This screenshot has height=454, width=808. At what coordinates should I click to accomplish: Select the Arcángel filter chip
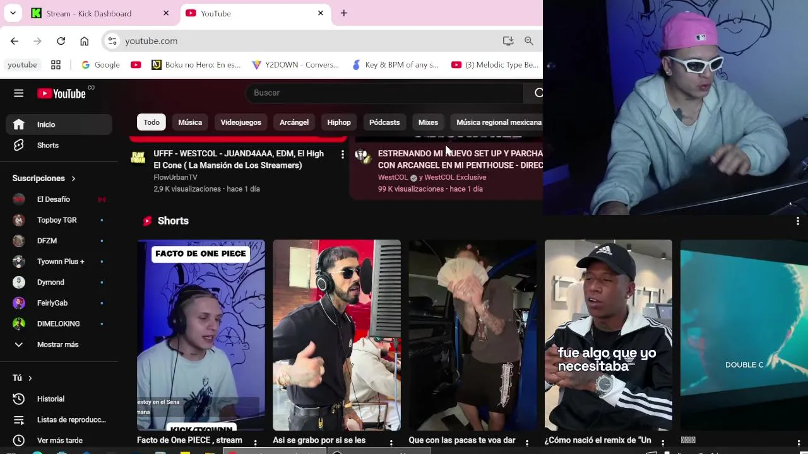294,122
